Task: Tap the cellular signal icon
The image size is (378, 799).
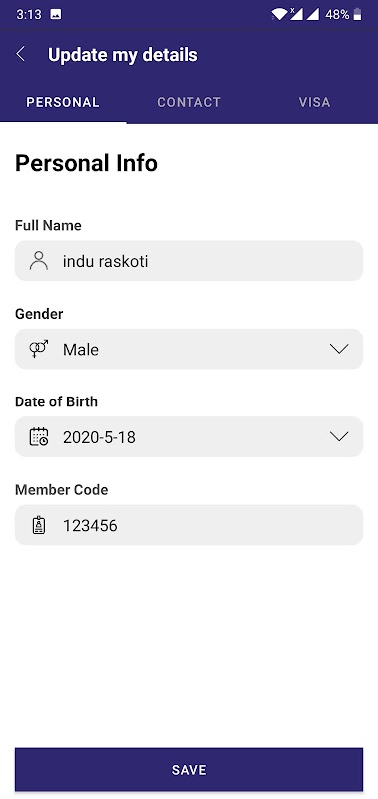Action: [312, 14]
